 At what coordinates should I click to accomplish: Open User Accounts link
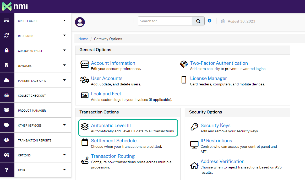pyautogui.click(x=107, y=78)
